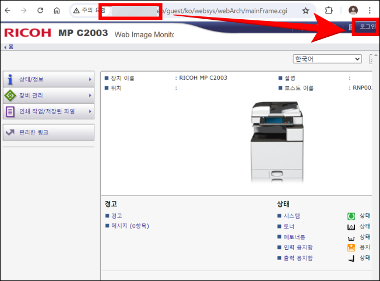Bookmark this page with the star

(x=305, y=10)
